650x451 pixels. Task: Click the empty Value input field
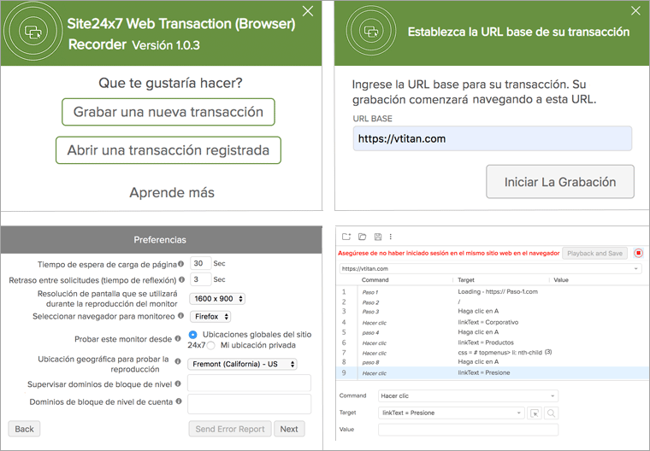click(468, 430)
